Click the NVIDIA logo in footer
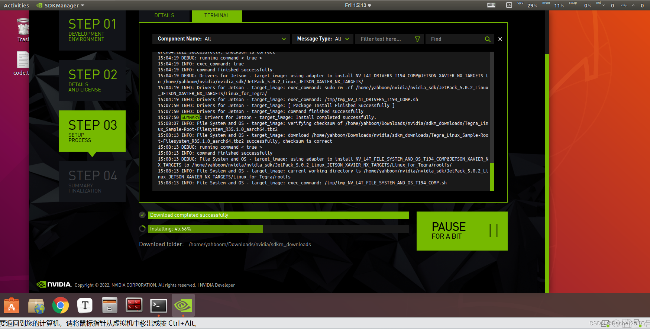The image size is (650, 329). point(54,284)
